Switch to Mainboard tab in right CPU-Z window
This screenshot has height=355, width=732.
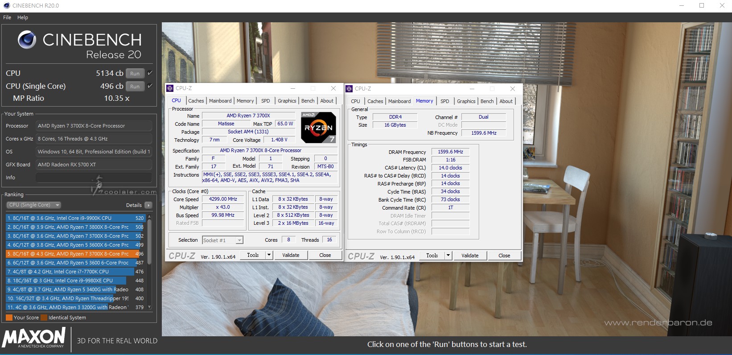click(x=399, y=101)
